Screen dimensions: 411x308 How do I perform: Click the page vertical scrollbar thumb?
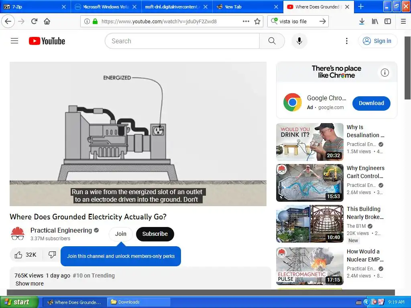coord(408,68)
